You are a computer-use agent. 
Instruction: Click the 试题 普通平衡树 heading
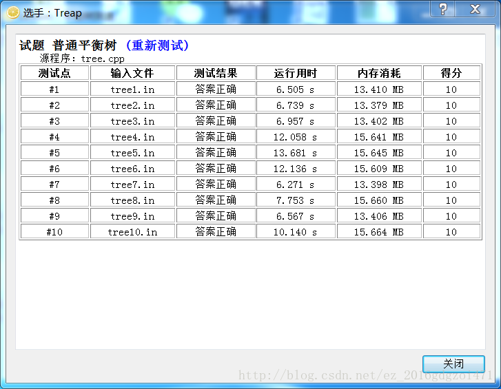pyautogui.click(x=68, y=45)
